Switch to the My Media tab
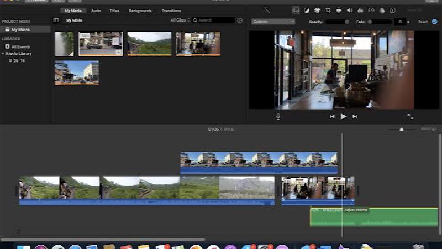 [73, 11]
